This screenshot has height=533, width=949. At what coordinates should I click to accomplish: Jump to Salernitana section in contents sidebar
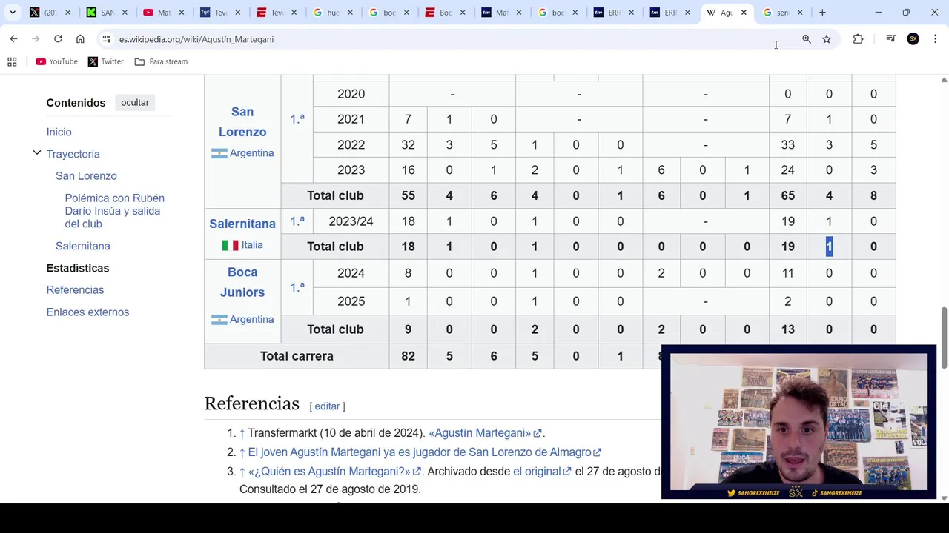82,246
